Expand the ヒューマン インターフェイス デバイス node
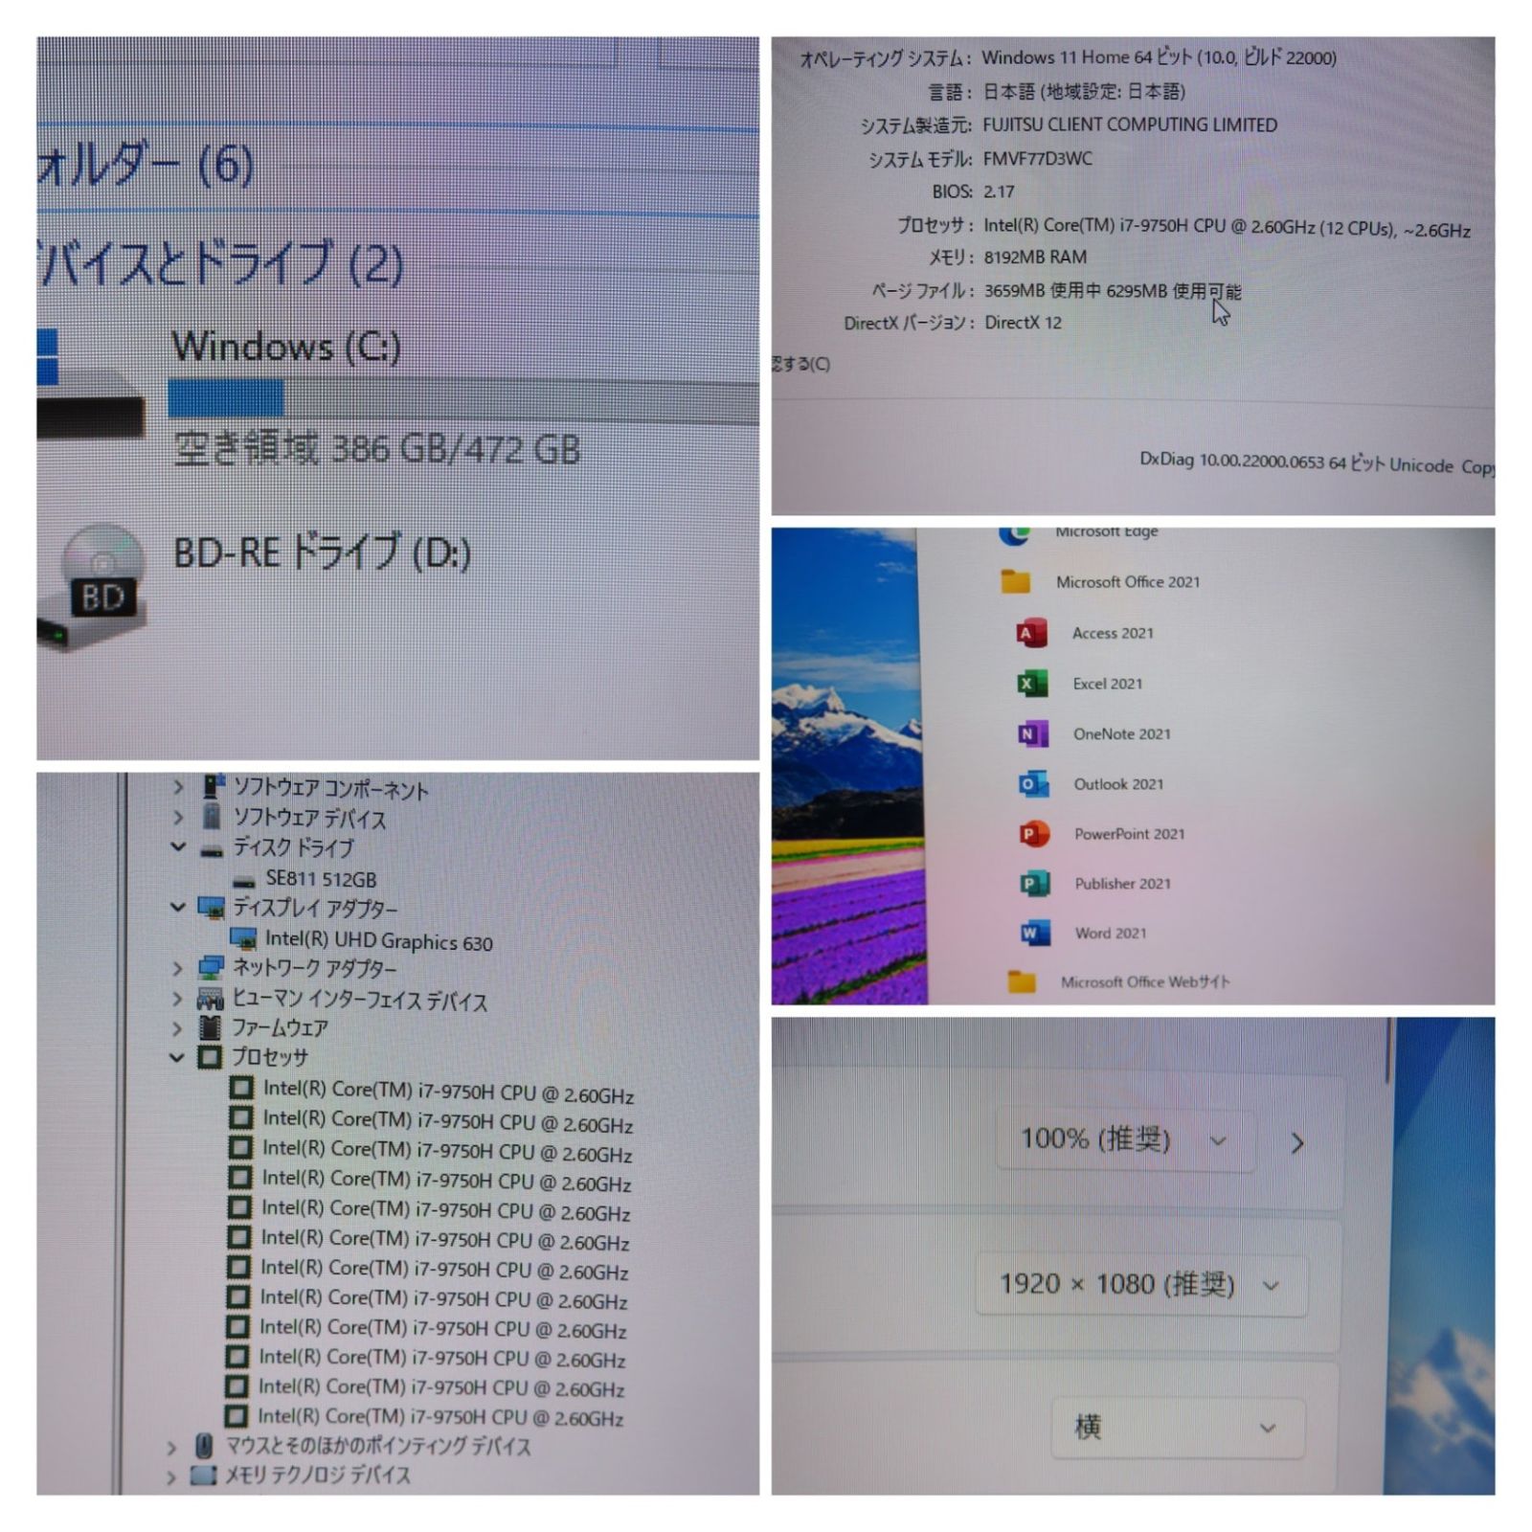The image size is (1532, 1532). (x=177, y=999)
